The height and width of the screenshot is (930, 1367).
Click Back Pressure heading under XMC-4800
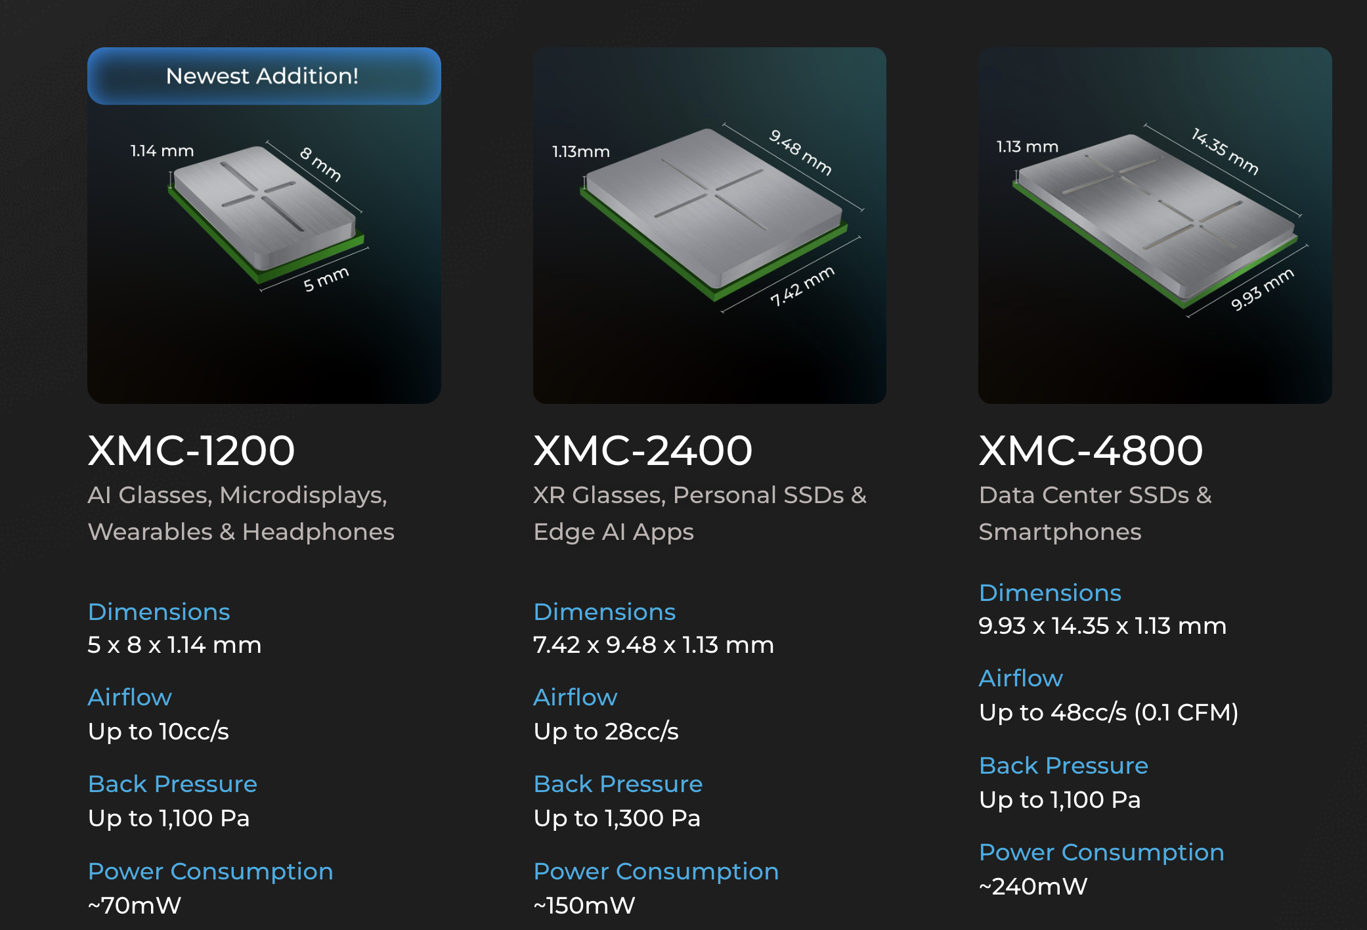(1063, 765)
